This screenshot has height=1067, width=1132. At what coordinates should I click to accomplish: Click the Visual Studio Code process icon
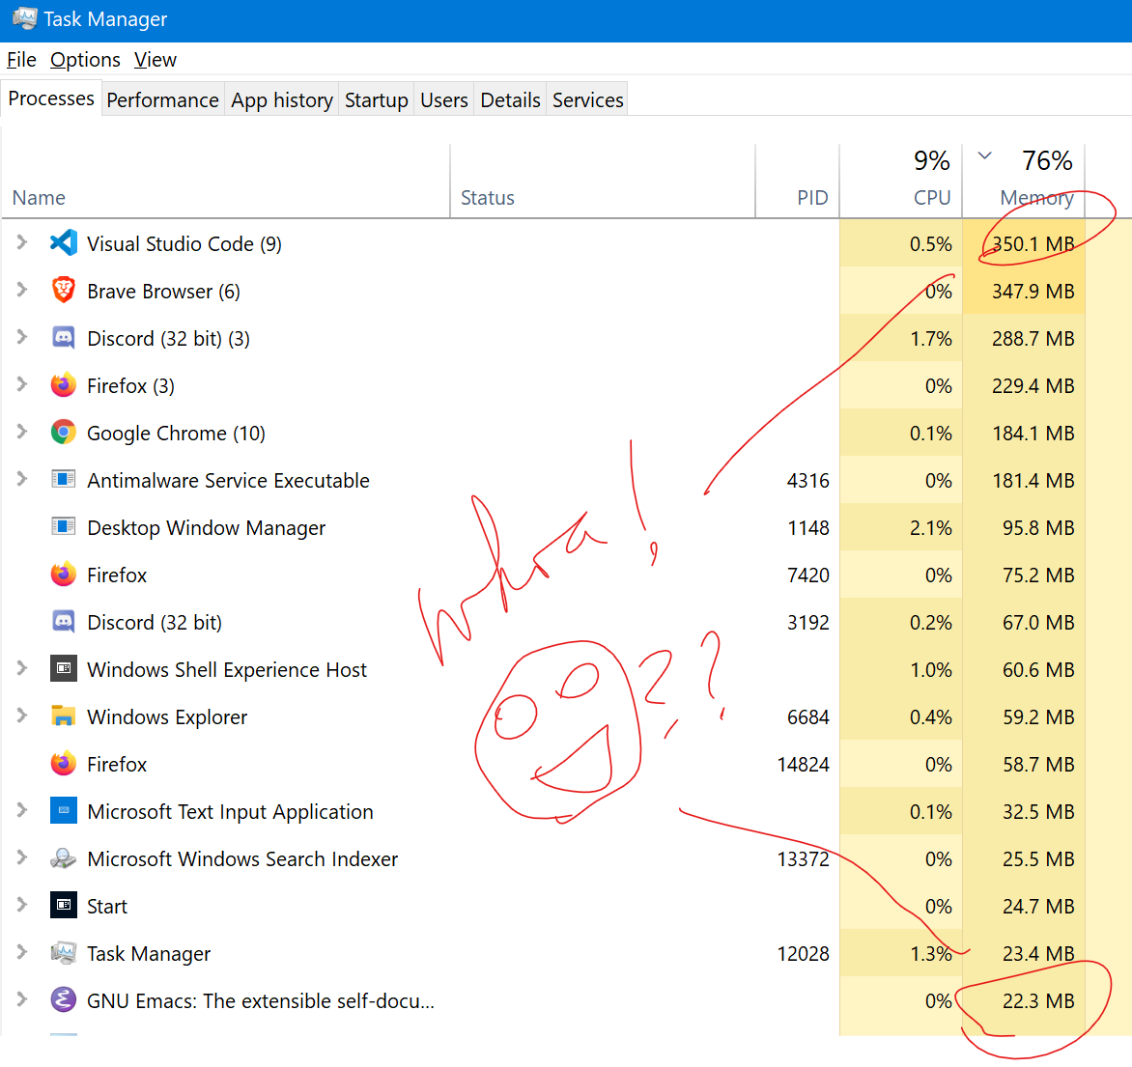click(64, 243)
